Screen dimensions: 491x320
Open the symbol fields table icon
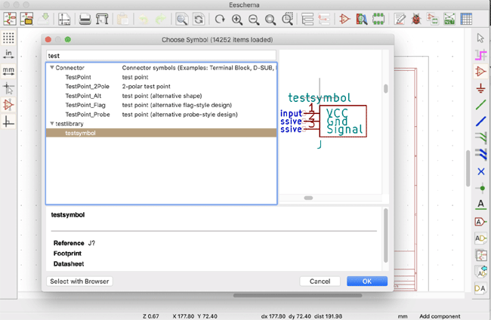pyautogui.click(x=466, y=19)
